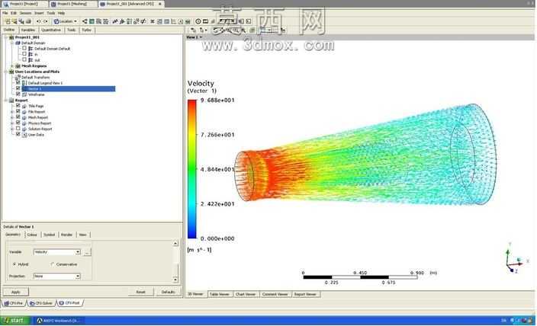Open the Tools menu
This screenshot has width=537, height=326.
point(50,13)
